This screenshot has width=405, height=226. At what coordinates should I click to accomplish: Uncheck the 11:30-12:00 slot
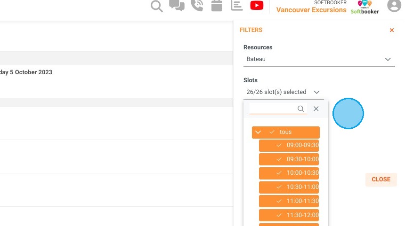[289, 215]
